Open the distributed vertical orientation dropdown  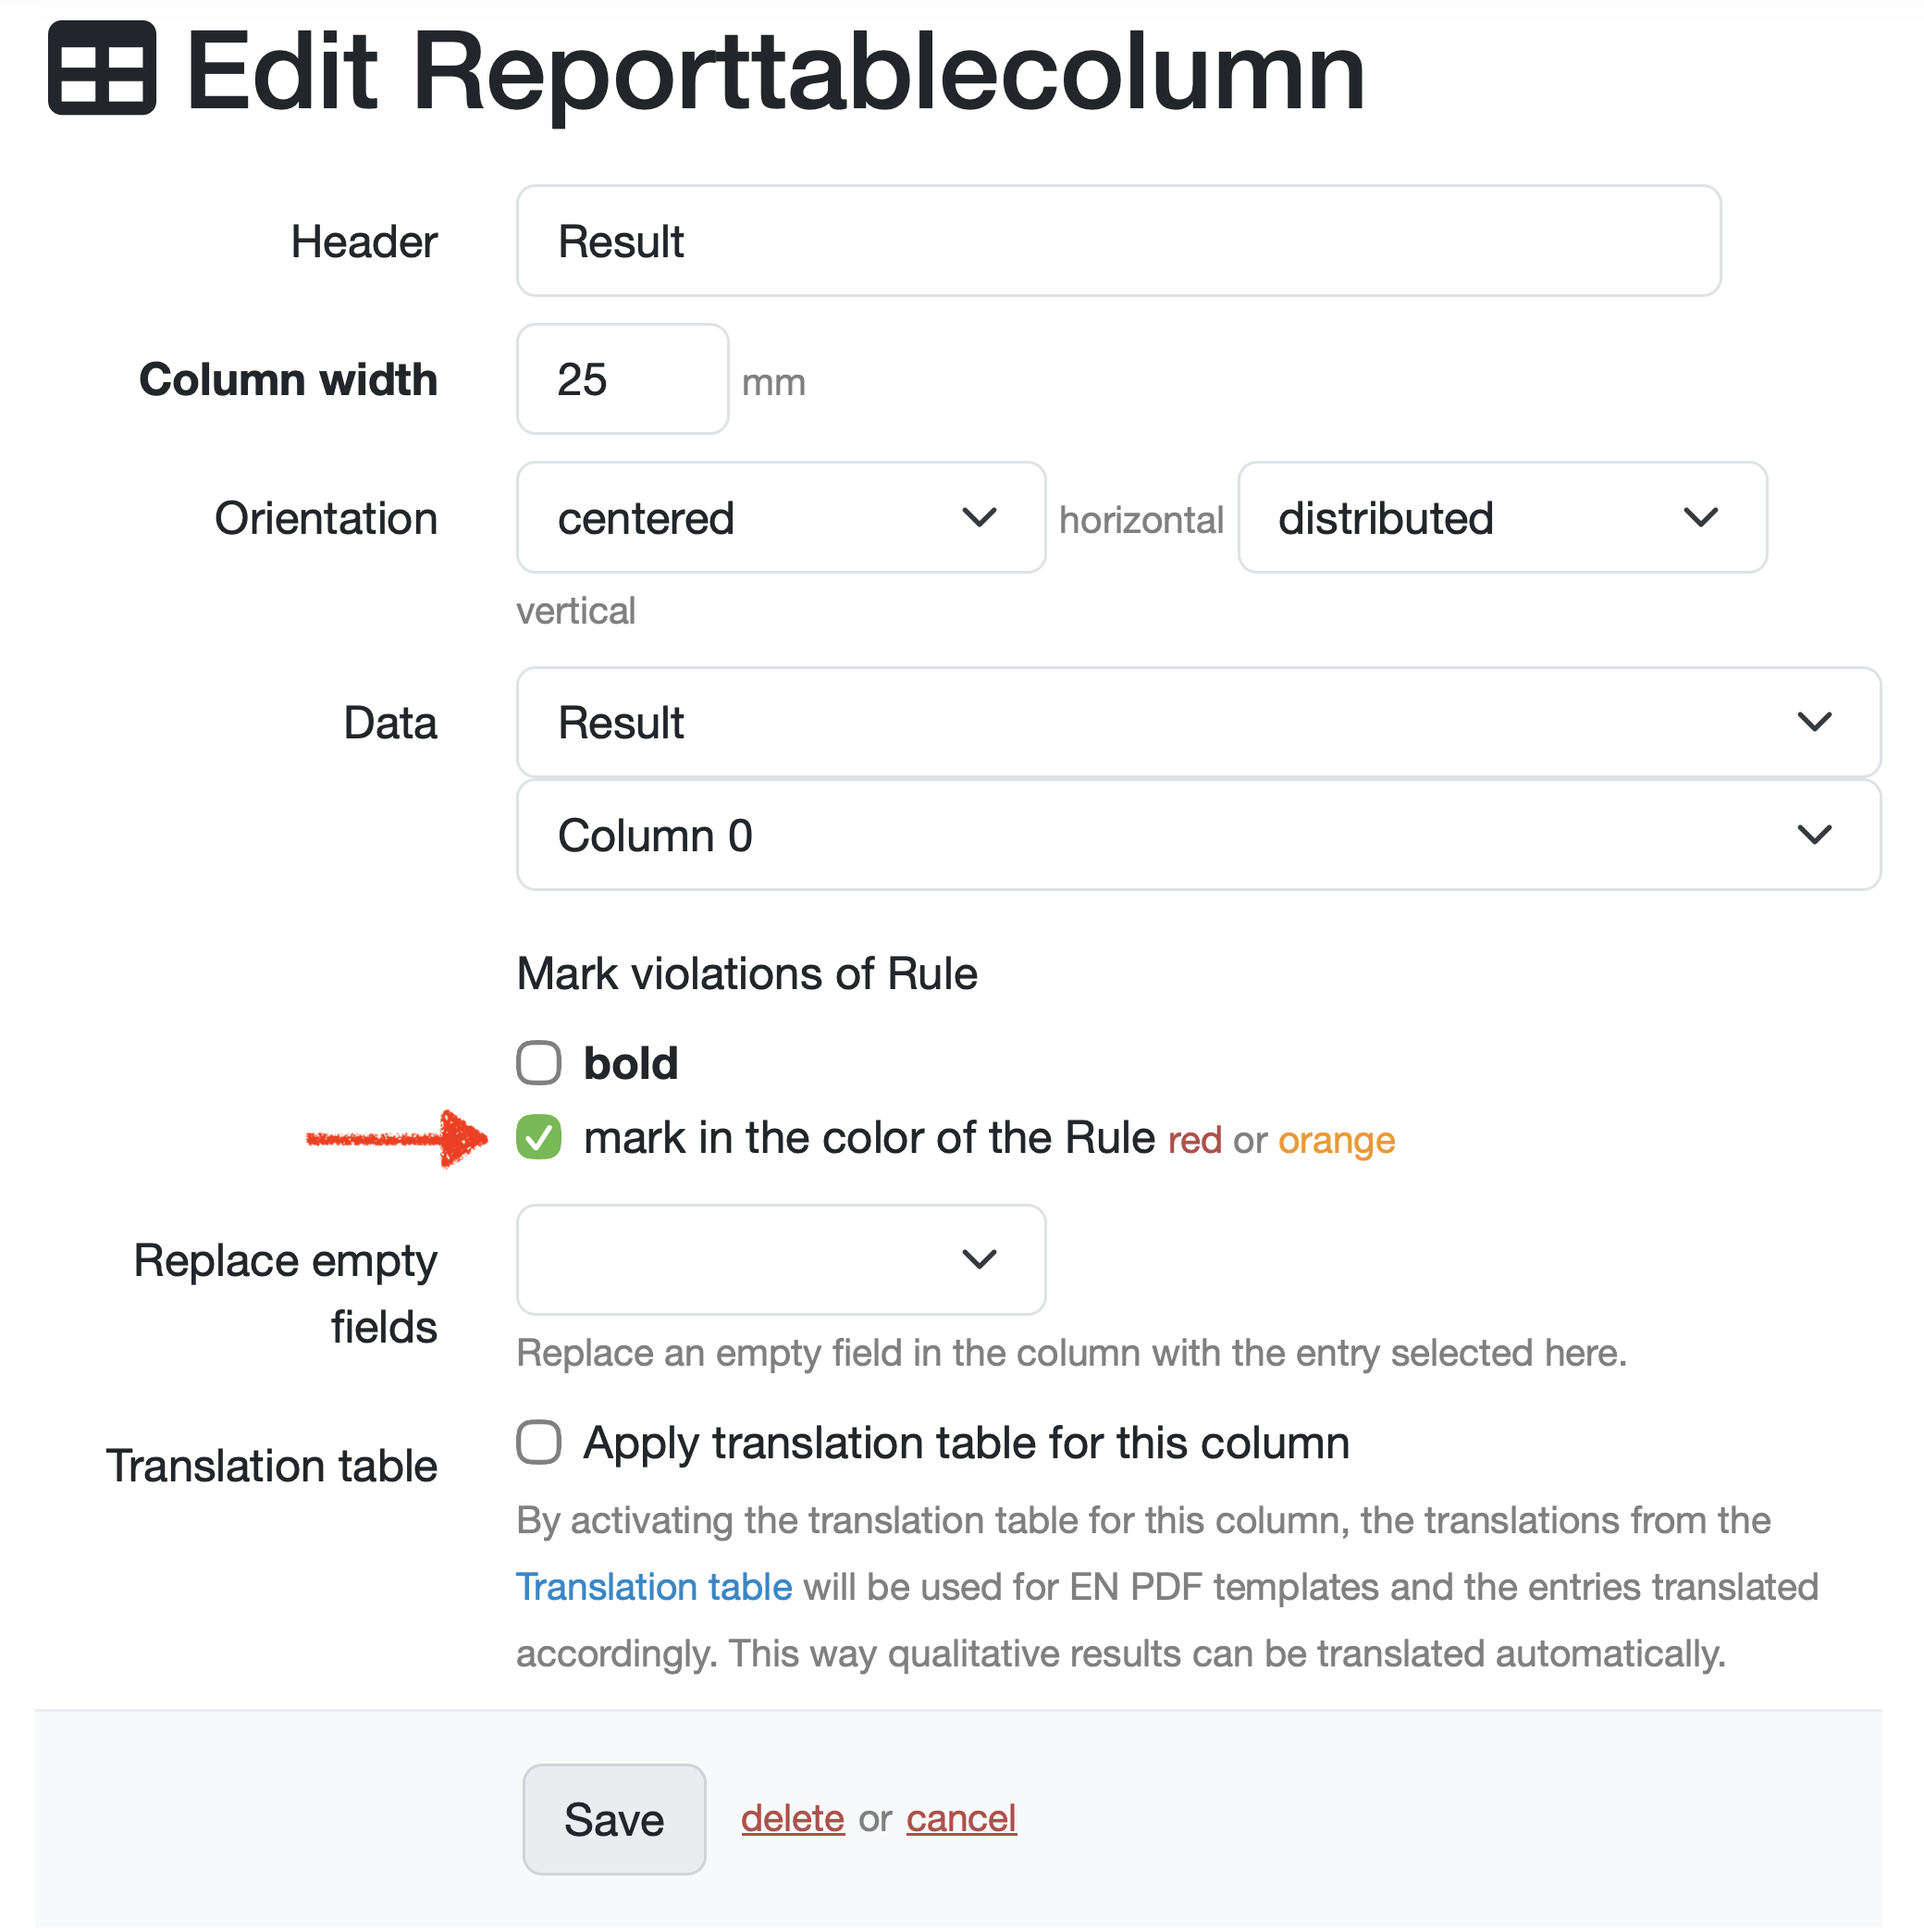tap(1501, 518)
